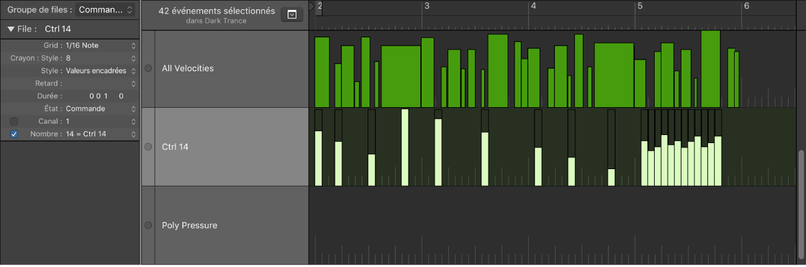Open the État Commande pop-up menu
Screen dimensions: 806x267
[x=100, y=108]
